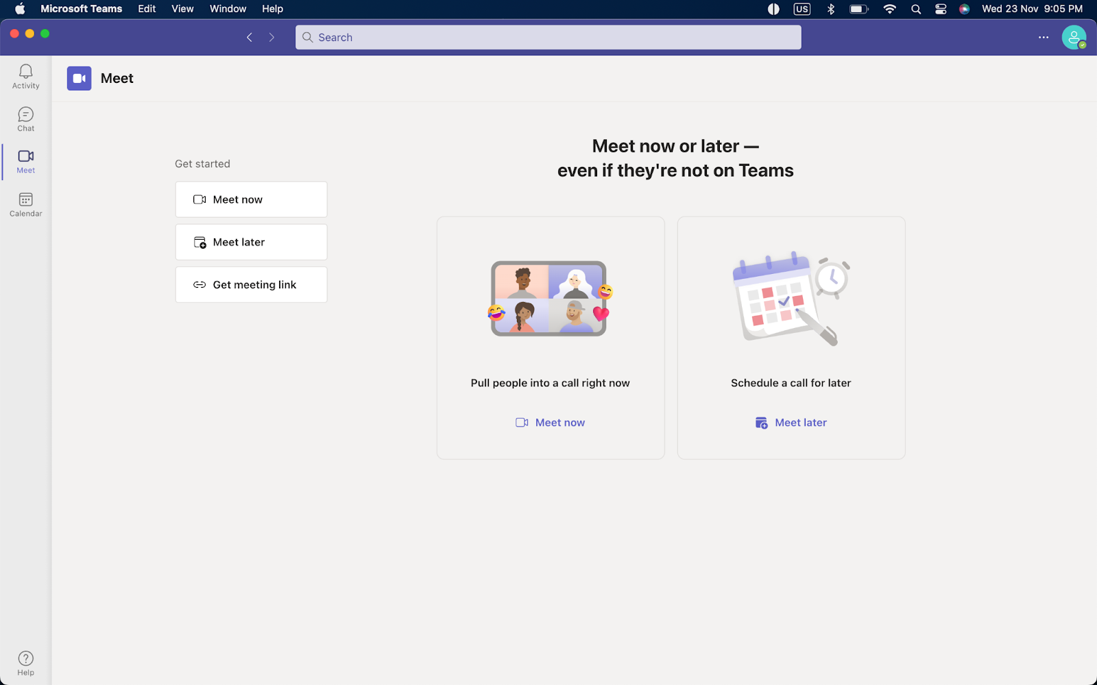The image size is (1097, 685).
Task: Click the video call illustration thumbnail
Action: click(549, 298)
